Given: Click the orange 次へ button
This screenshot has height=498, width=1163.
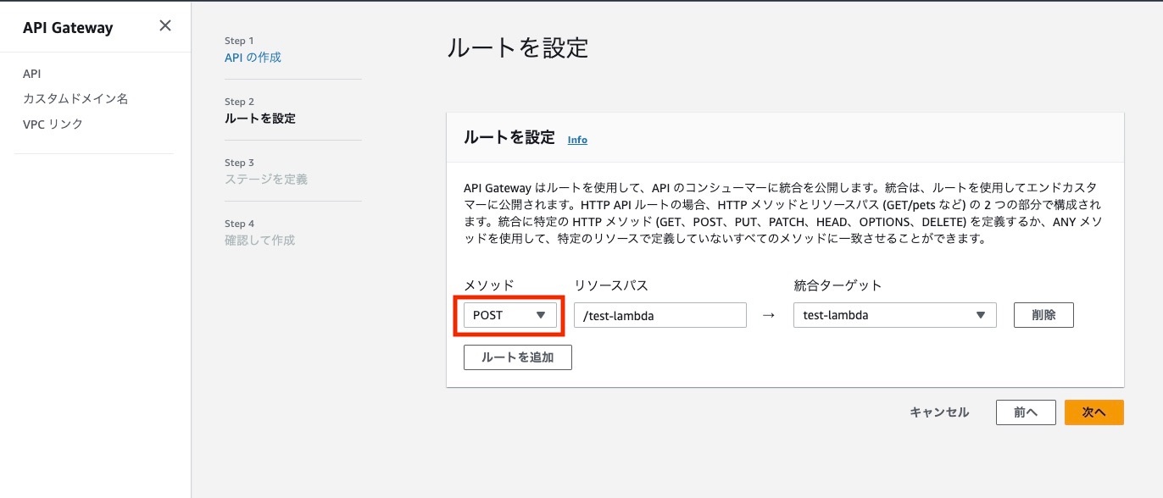Looking at the screenshot, I should coord(1094,412).
